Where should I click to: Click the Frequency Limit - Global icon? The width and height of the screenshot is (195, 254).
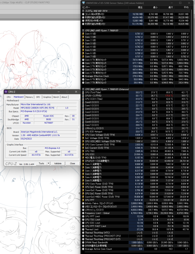pos(83,213)
